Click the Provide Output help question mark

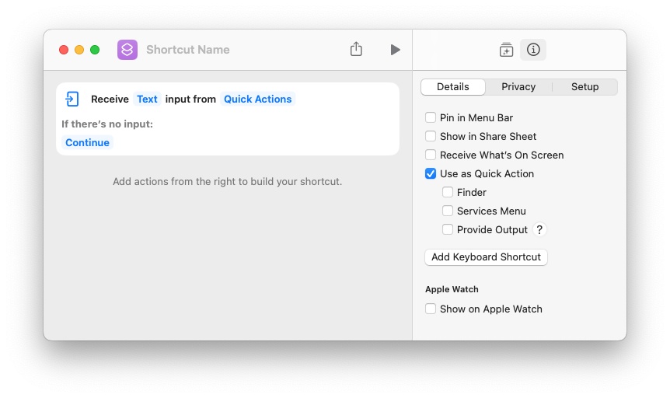click(539, 229)
